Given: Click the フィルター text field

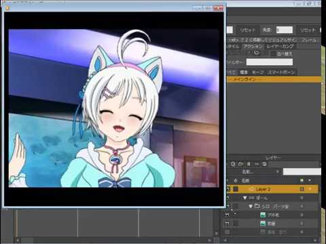Looking at the screenshot, I should tap(270, 62).
